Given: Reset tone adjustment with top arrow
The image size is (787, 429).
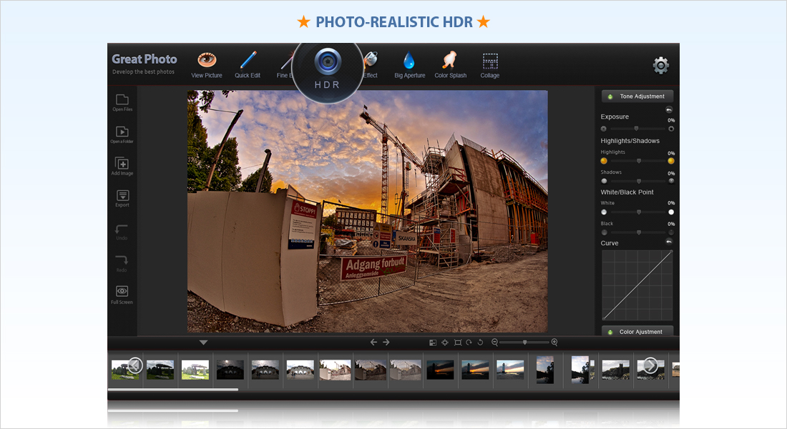Looking at the screenshot, I should [x=668, y=109].
